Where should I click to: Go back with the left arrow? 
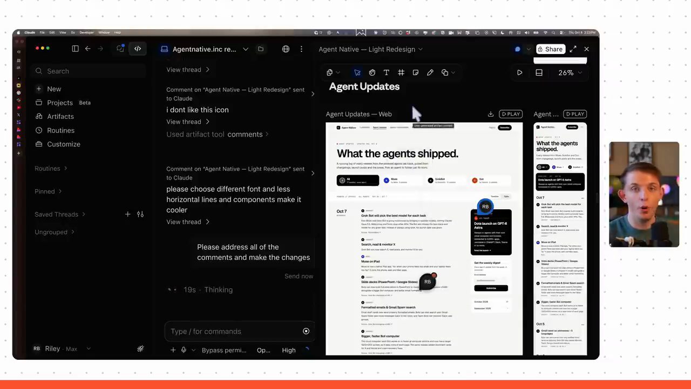click(x=87, y=49)
